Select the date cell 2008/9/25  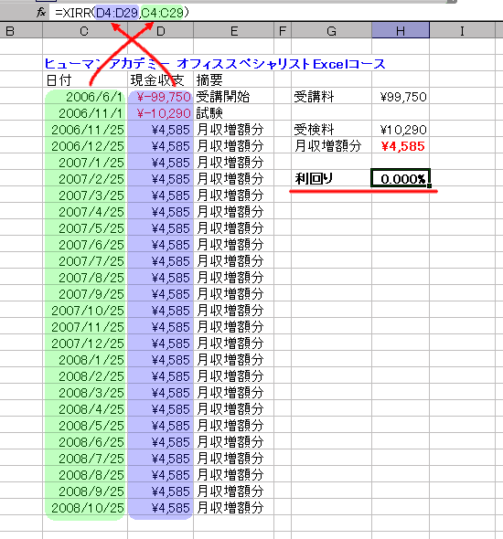[x=85, y=491]
